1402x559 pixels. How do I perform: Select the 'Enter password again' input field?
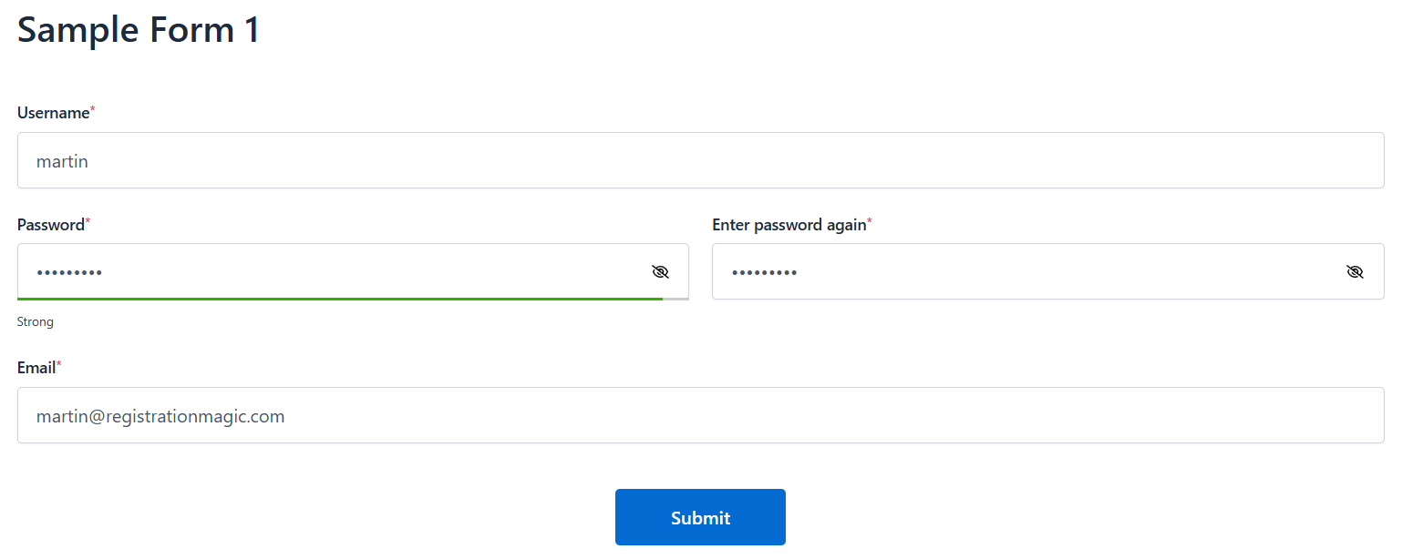(1021, 271)
